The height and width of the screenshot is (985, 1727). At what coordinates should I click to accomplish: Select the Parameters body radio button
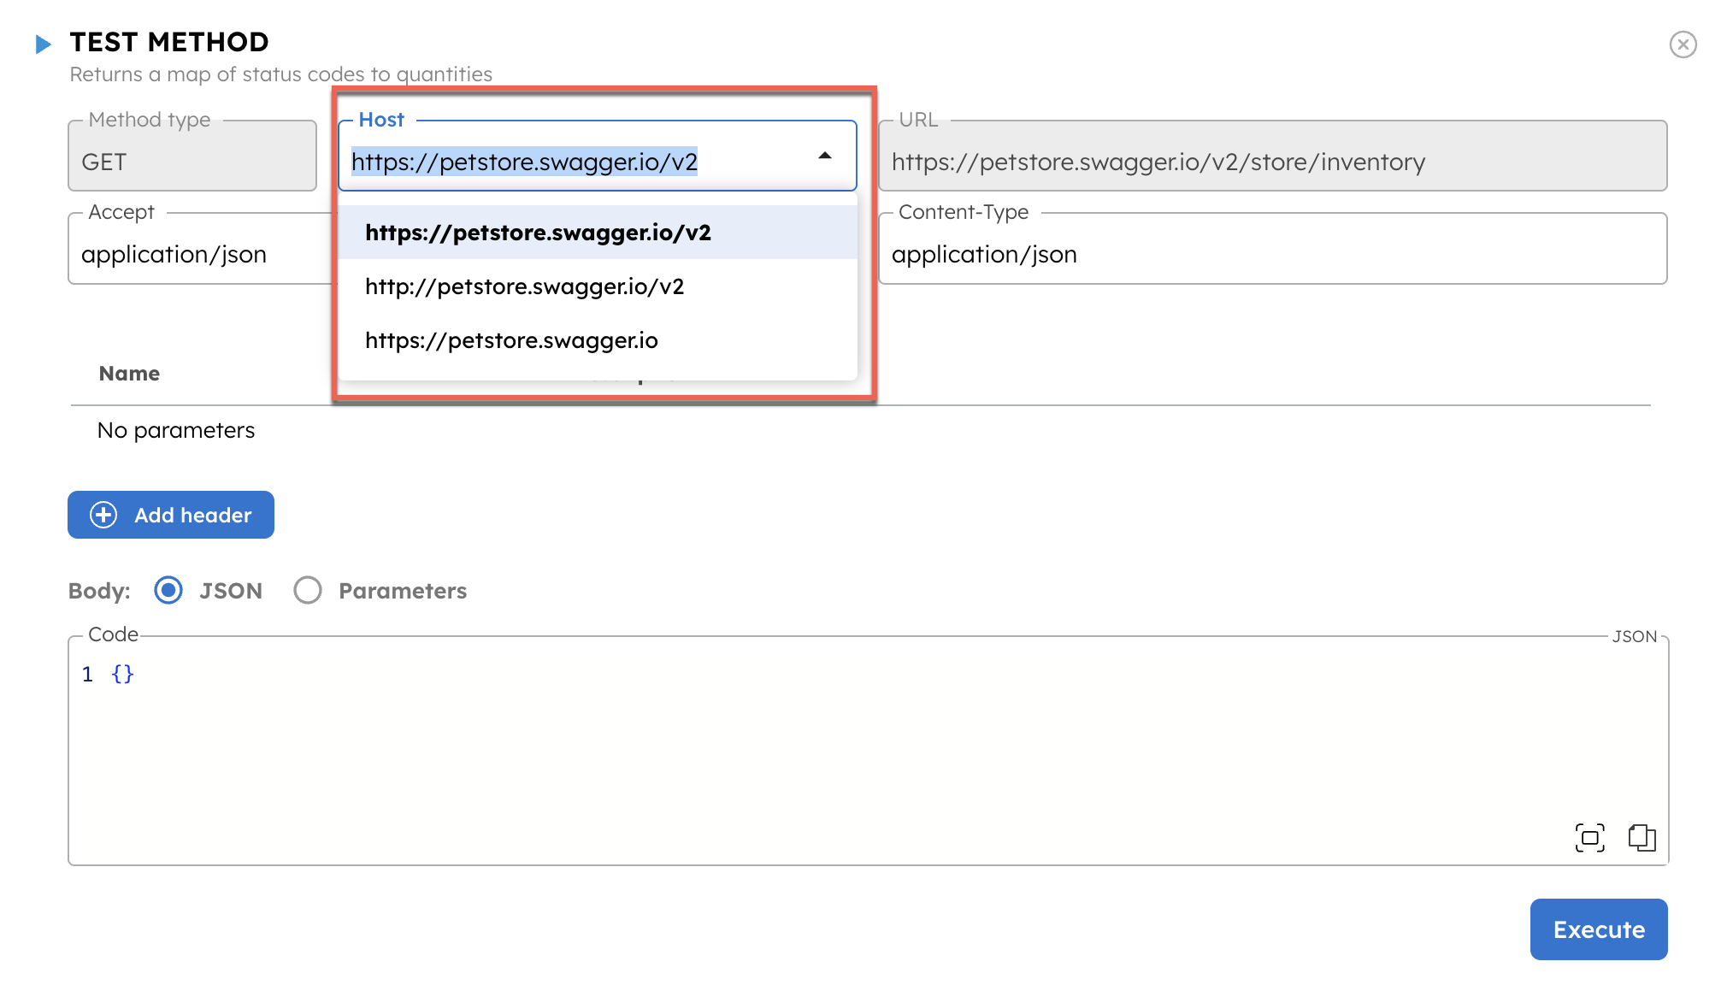pos(308,590)
